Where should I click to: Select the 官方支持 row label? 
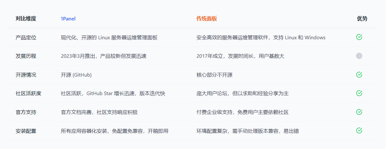(26, 112)
